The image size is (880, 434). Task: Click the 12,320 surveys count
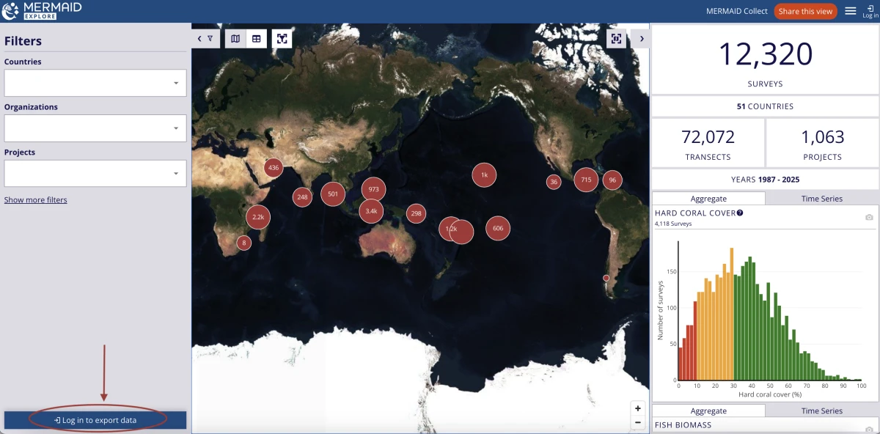pyautogui.click(x=765, y=55)
